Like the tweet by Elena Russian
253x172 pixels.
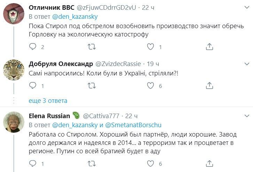[x=151, y=163]
